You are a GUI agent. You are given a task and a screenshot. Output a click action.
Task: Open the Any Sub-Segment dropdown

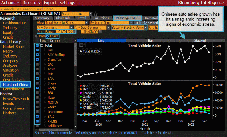point(108,28)
